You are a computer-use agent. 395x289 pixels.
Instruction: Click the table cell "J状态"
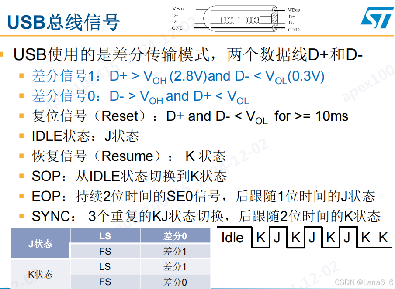[x=40, y=244]
